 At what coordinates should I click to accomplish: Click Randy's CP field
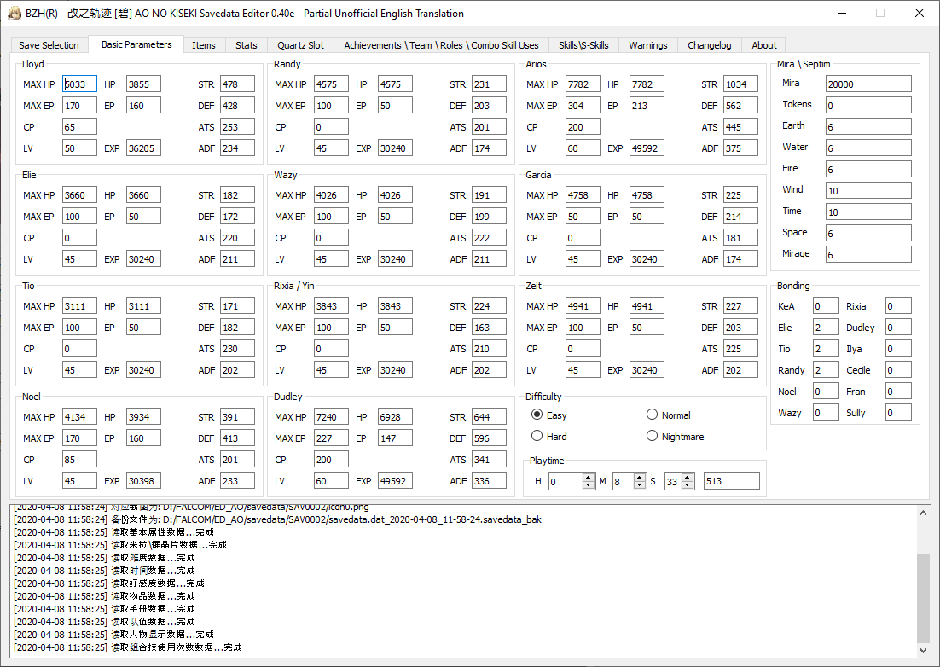coord(331,127)
